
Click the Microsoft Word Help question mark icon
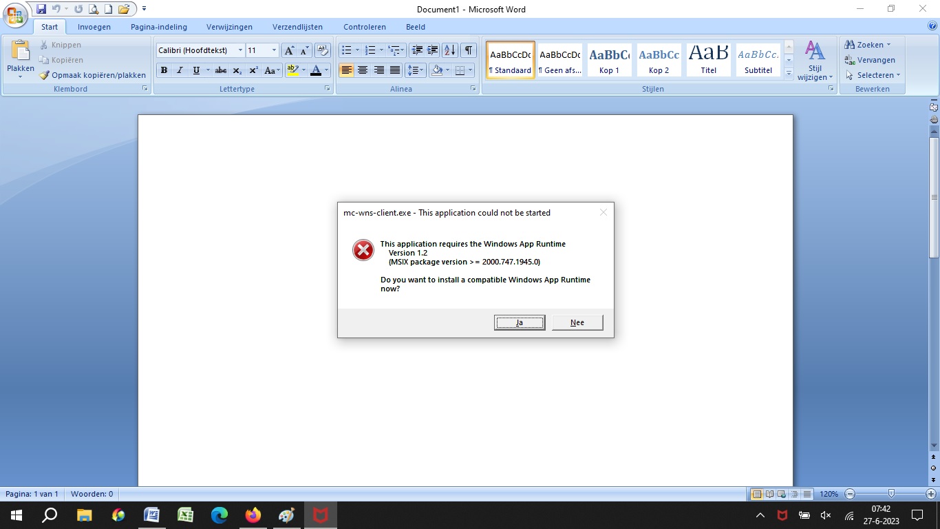[x=932, y=26]
